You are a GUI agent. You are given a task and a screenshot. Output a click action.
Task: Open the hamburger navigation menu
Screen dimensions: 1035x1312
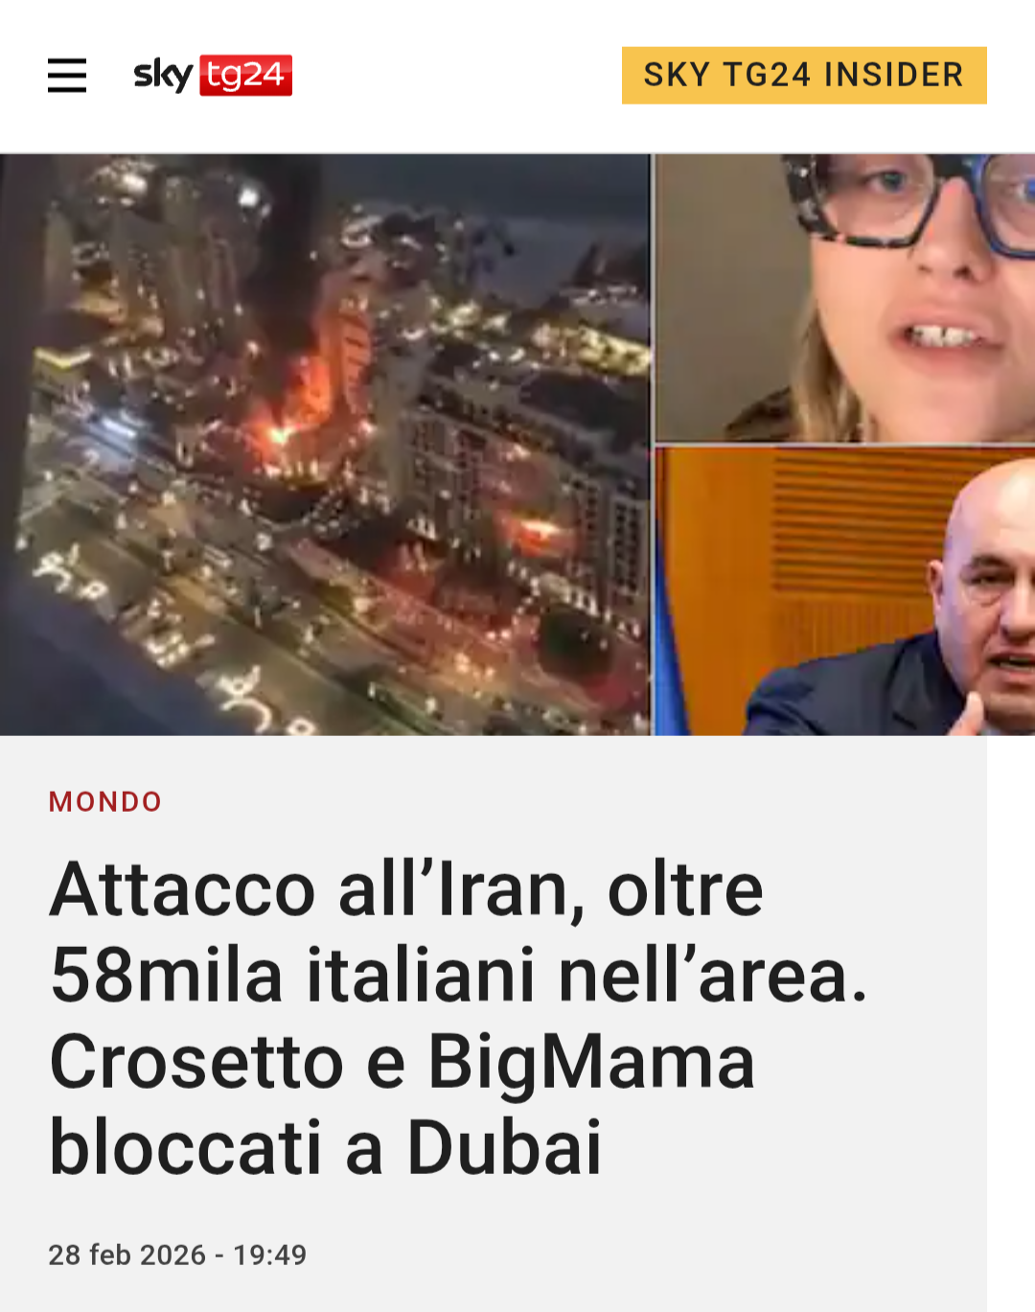[67, 75]
